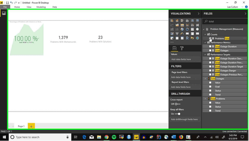Open the Fields well pane icon
Screen dimensions: 249x141
pyautogui.click(x=174, y=48)
